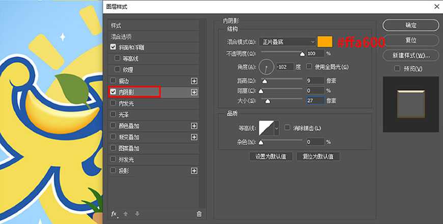
Task: Uncheck the 斜面和浮雕 checkbox
Action: (x=113, y=47)
